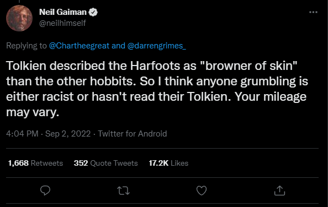Open Neil Gaiman's profile picture
Image resolution: width=328 pixels, height=207 pixels.
coord(19,18)
